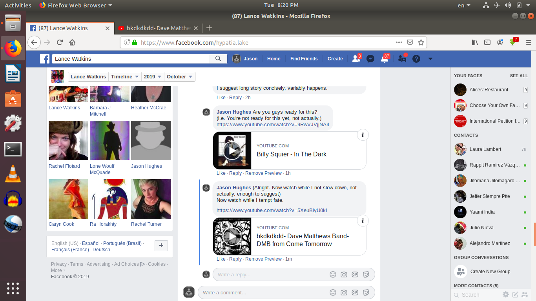Viewport: 536px width, 301px height.
Task: Post a GIF in the Write a comment box
Action: point(355,292)
